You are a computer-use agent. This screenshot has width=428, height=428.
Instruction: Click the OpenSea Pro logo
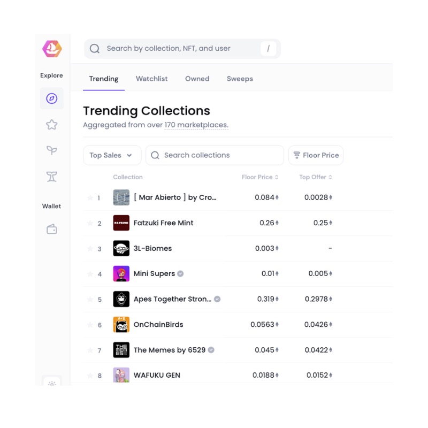click(52, 49)
